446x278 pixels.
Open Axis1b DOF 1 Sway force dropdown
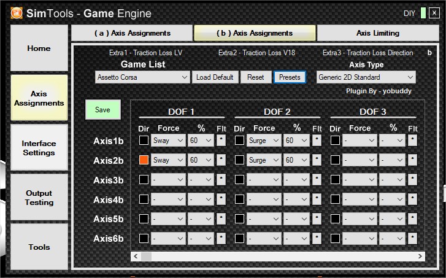coord(168,141)
